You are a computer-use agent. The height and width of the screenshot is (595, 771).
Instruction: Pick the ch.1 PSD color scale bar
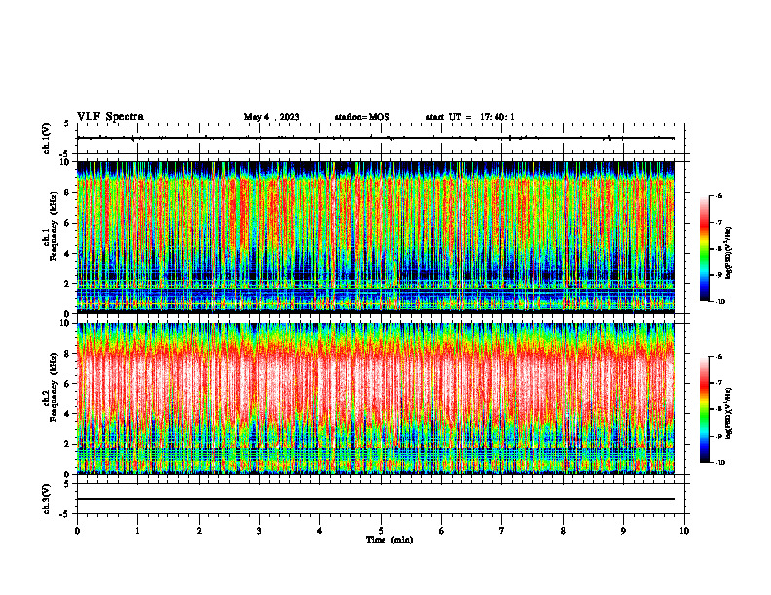click(704, 249)
